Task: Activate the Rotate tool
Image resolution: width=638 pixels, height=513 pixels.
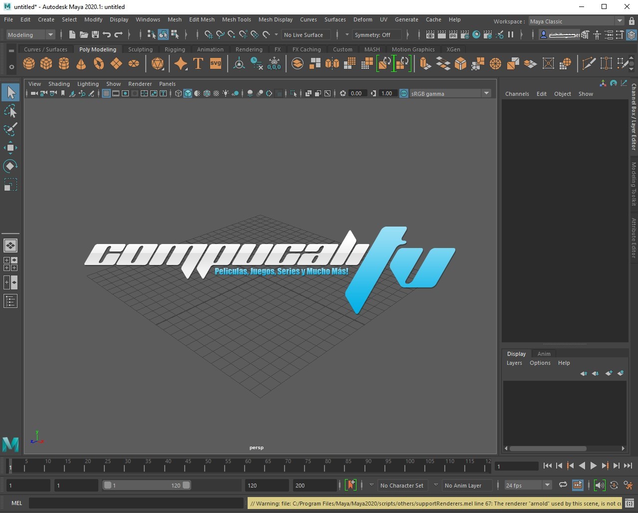Action: (x=10, y=166)
